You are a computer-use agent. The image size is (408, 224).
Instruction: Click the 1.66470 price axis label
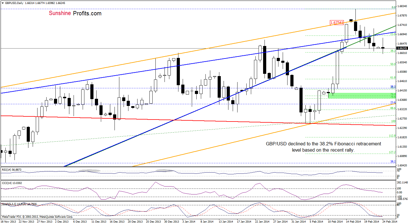(x=402, y=43)
